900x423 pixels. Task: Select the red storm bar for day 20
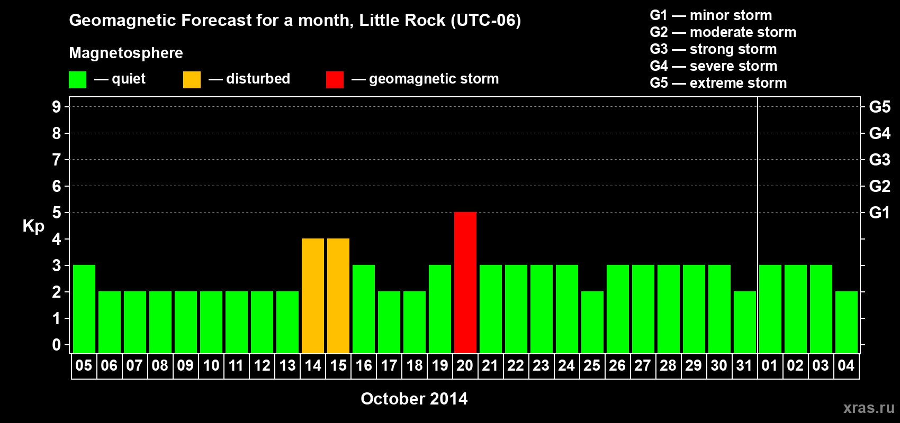tap(465, 282)
